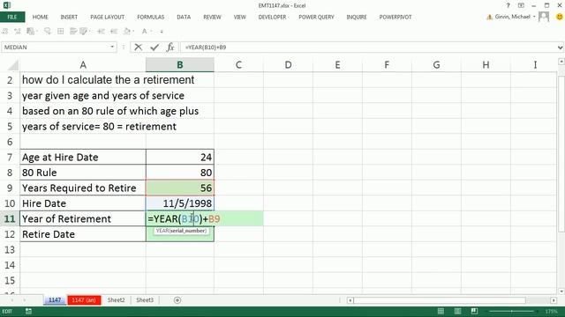Open the REVIEW ribbon tab
This screenshot has width=565, height=317.
click(212, 17)
